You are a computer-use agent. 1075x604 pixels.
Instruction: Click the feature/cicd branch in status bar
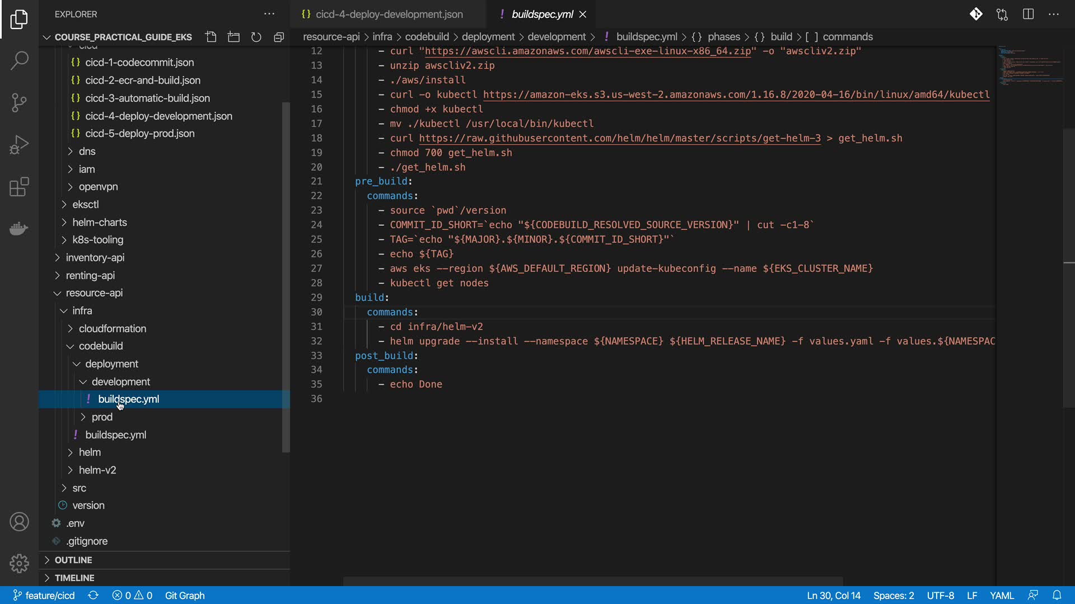click(44, 595)
